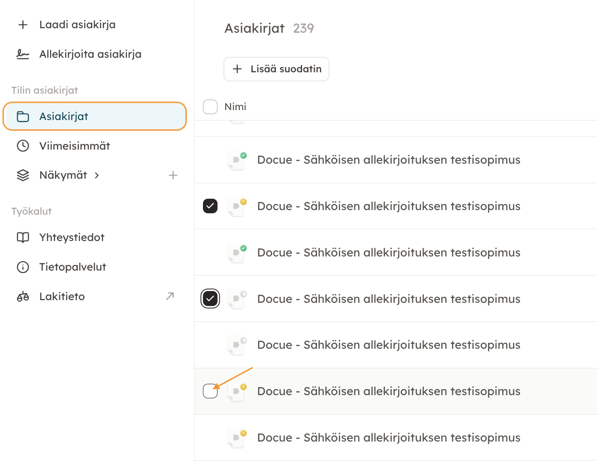597x462 pixels.
Task: Add a new view with Näkymät plus icon
Action: (173, 175)
